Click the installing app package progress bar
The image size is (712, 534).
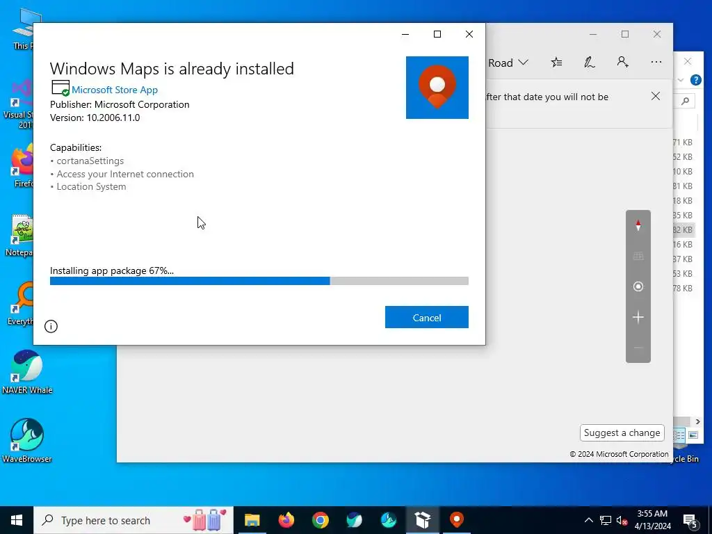tap(259, 281)
